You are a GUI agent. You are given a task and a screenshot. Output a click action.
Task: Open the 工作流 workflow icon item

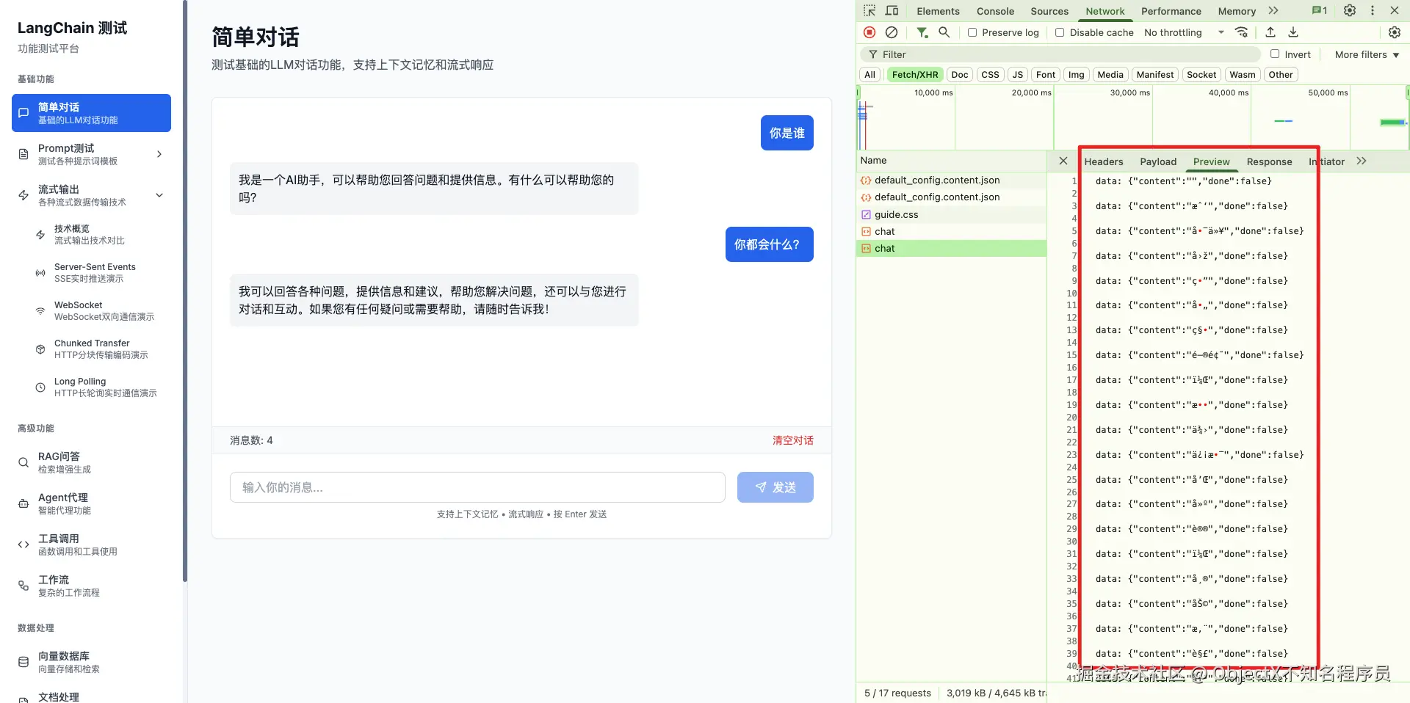(91, 586)
